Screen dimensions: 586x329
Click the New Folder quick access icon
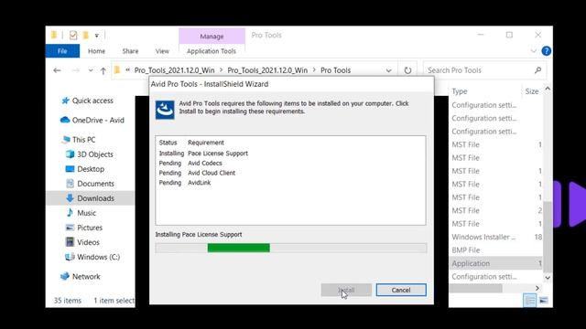[x=85, y=35]
